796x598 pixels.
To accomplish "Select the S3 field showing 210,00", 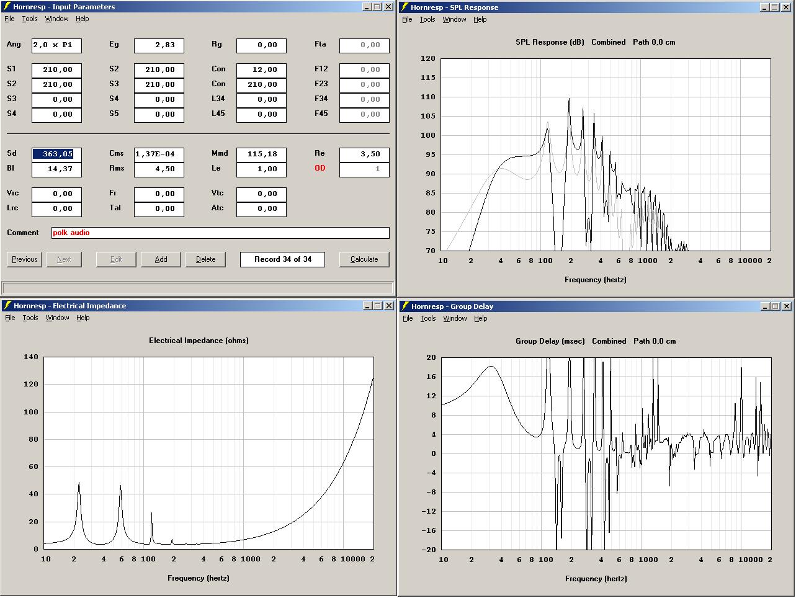I will pyautogui.click(x=159, y=85).
